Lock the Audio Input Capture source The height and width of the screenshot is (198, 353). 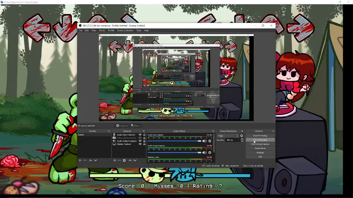(x=144, y=135)
